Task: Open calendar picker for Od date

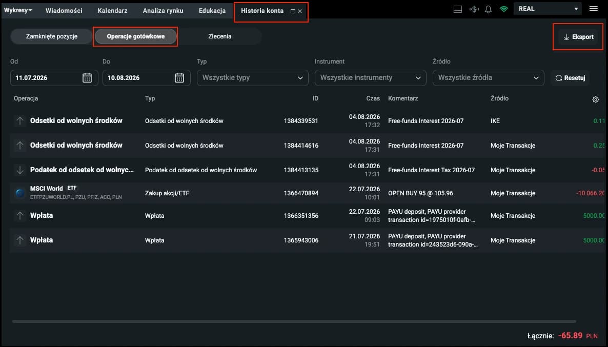Action: [x=87, y=78]
